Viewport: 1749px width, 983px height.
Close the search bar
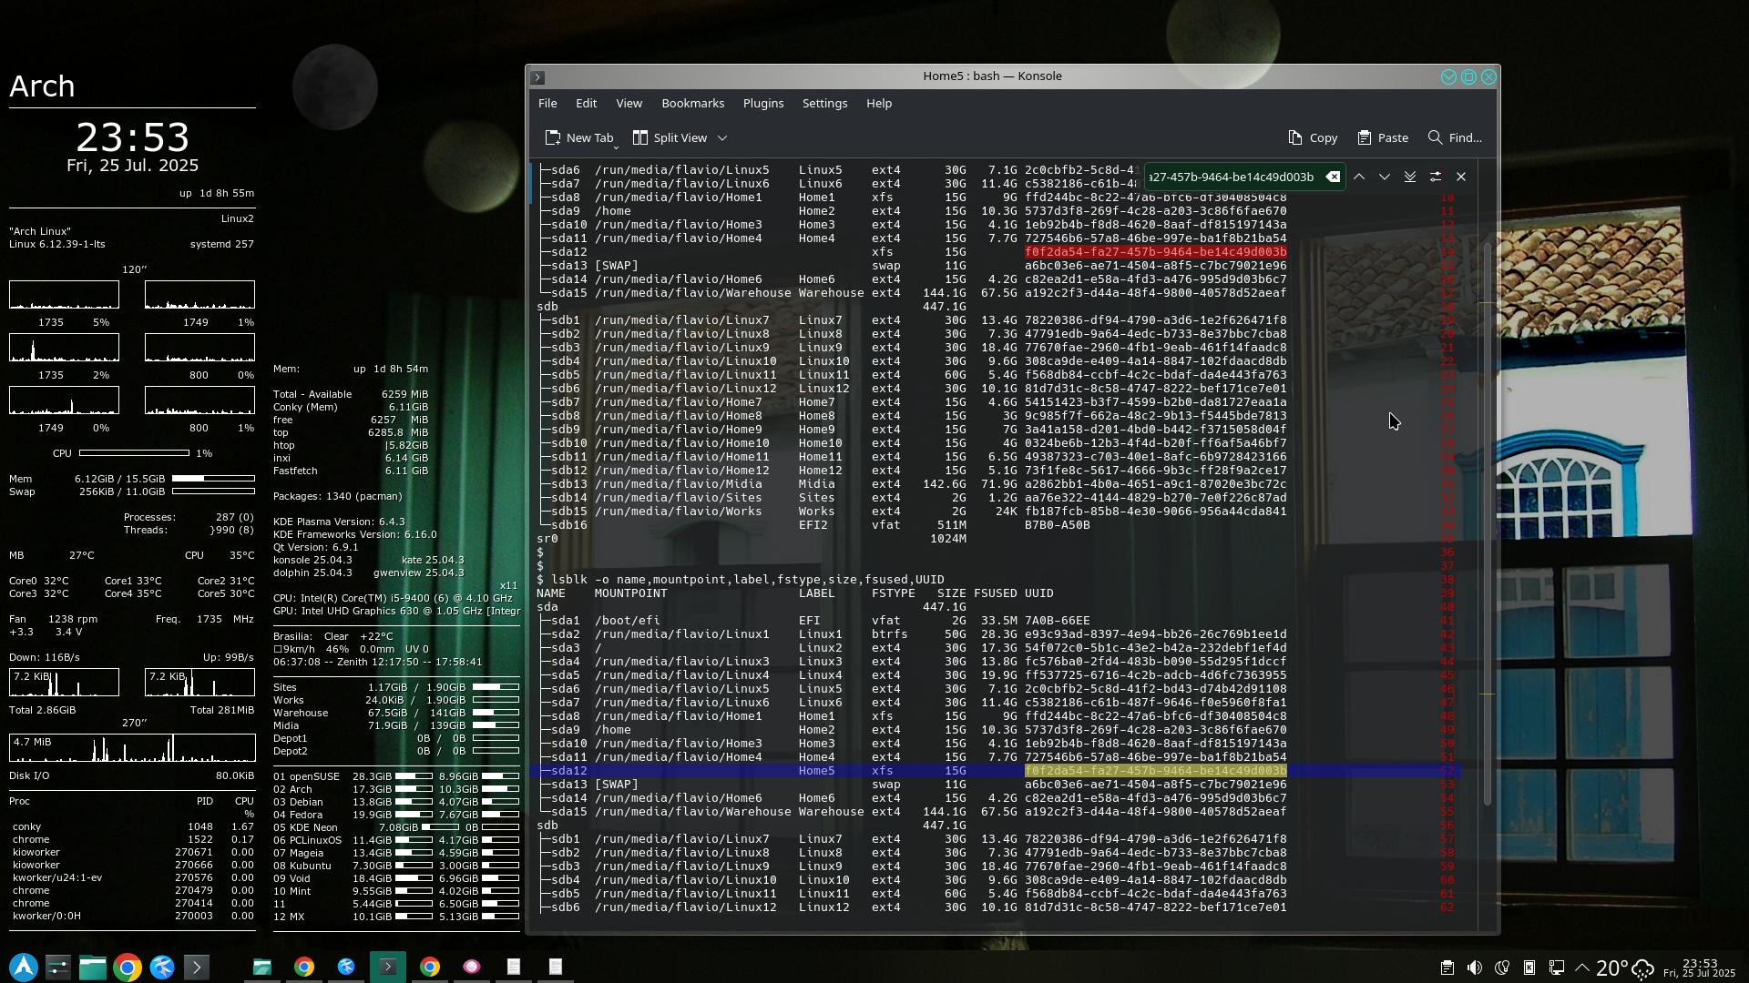1461,177
